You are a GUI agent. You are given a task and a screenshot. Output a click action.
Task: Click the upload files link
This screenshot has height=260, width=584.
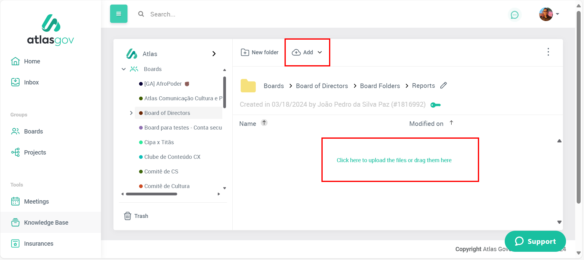[394, 160]
